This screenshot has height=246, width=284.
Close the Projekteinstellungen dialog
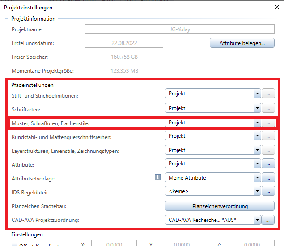tap(275, 7)
